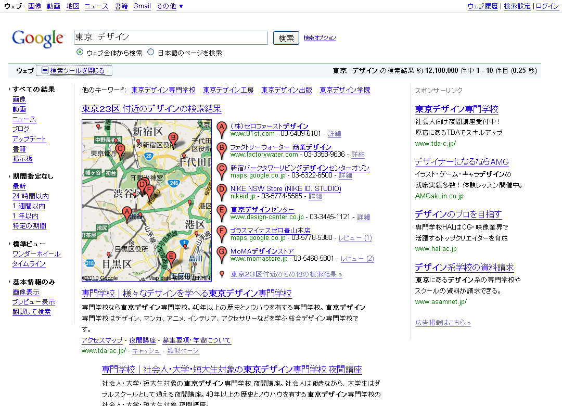Click red marker G in results list
The height and width of the screenshot is (406, 562).
[222, 253]
